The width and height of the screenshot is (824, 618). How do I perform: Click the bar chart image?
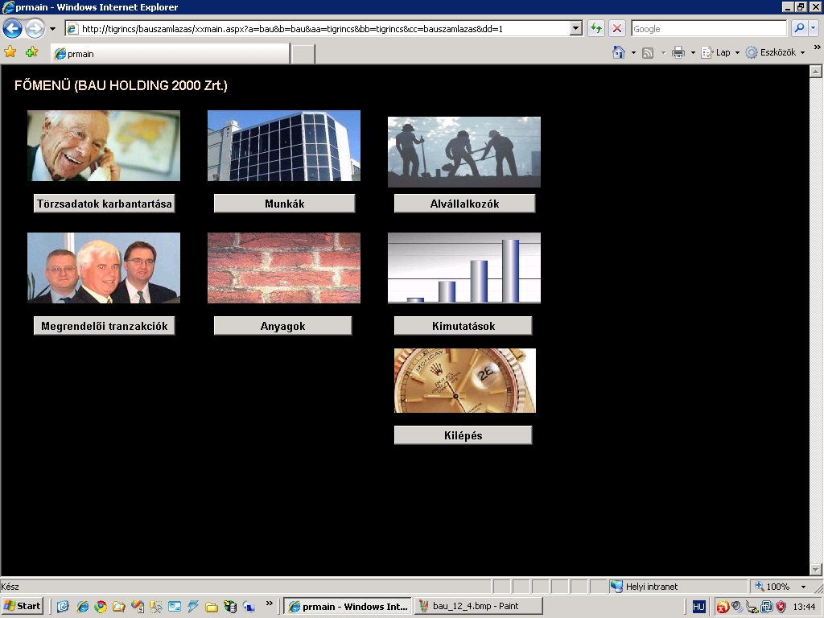(x=464, y=268)
